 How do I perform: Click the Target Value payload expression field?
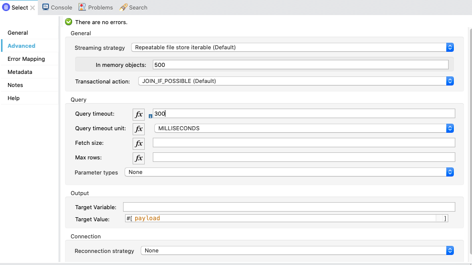click(x=285, y=218)
